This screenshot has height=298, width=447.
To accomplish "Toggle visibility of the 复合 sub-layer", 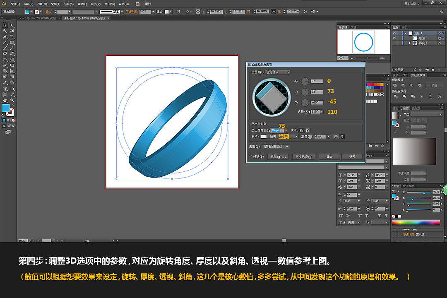I will pyautogui.click(x=394, y=38).
